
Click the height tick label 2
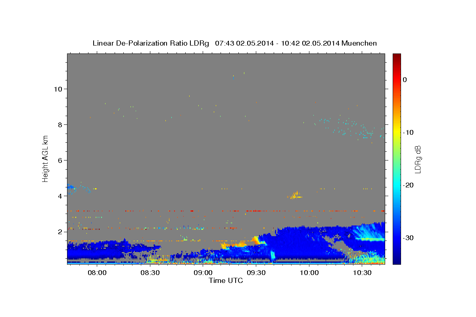[59, 231]
